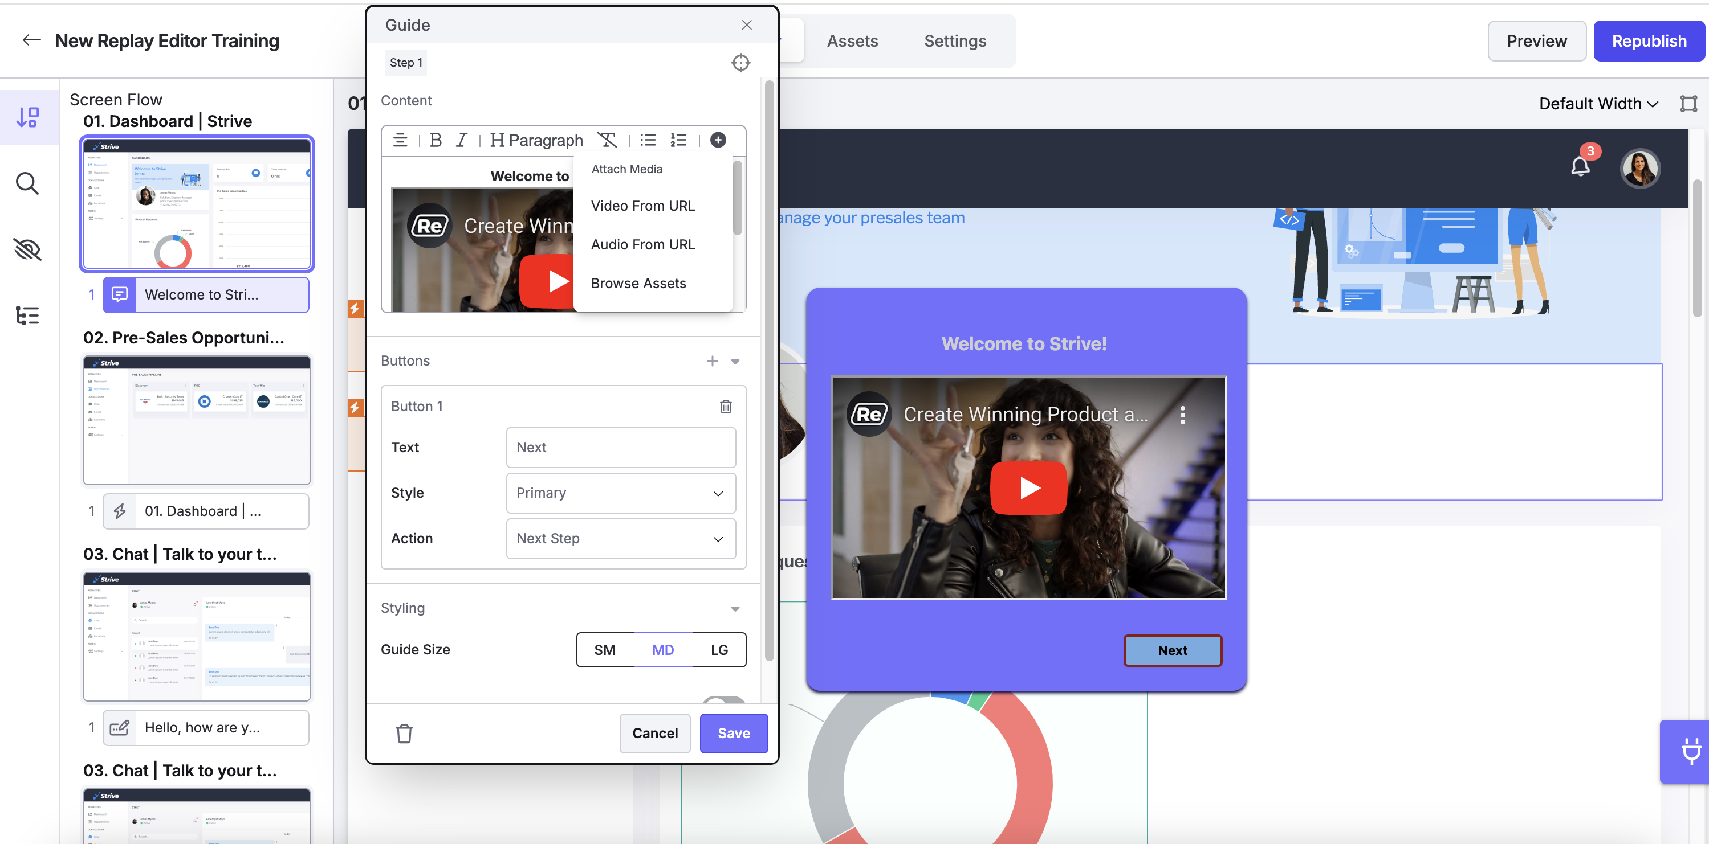Image resolution: width=1709 pixels, height=844 pixels.
Task: Switch to the Assets tab
Action: (852, 41)
